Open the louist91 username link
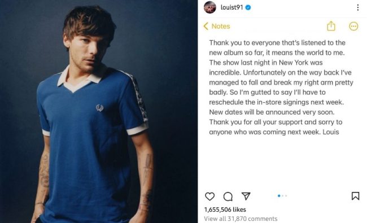 click(231, 7)
